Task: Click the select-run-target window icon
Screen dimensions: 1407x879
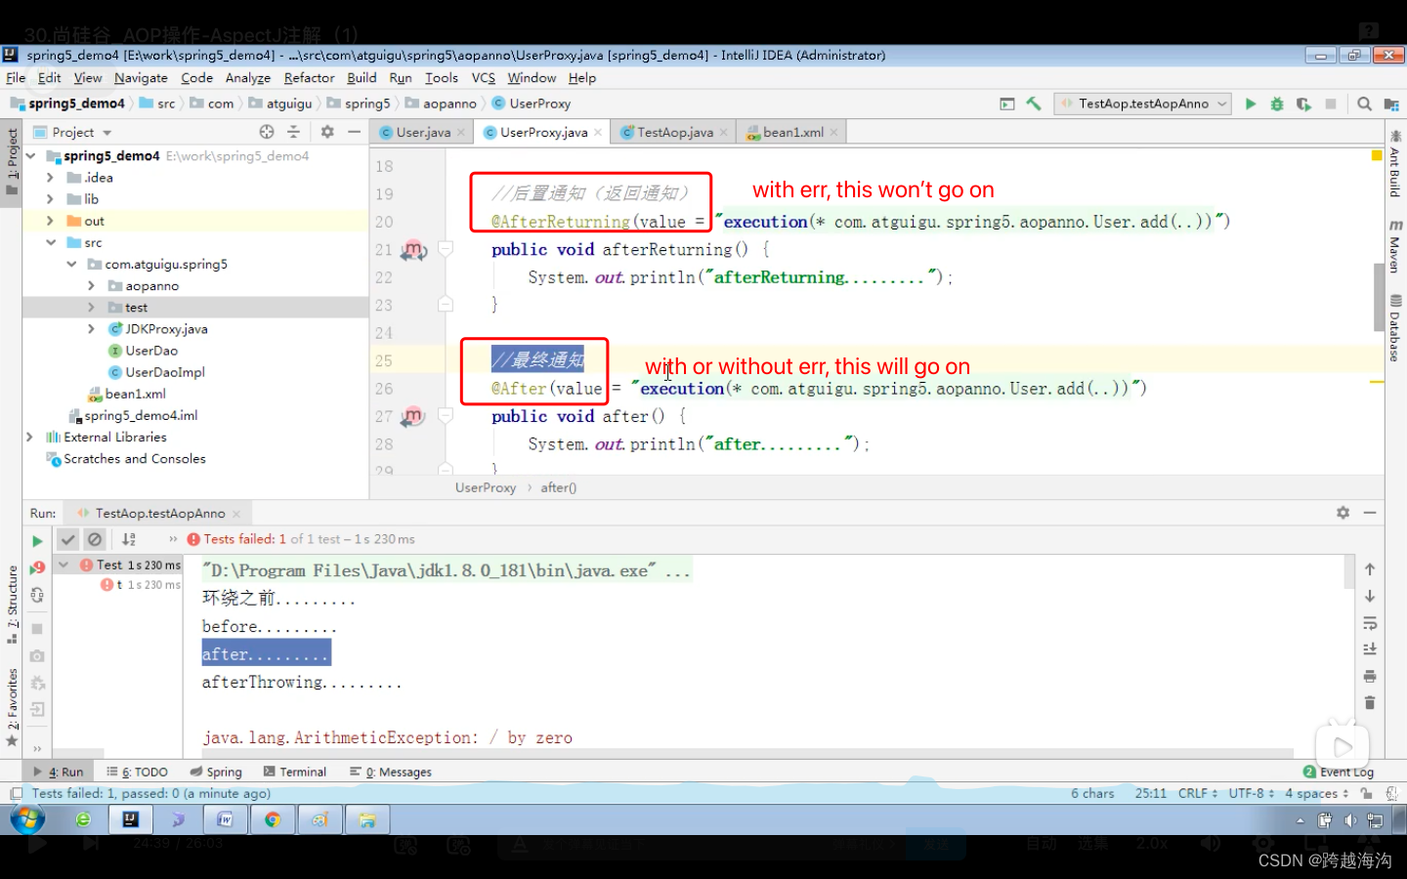Action: point(1007,104)
